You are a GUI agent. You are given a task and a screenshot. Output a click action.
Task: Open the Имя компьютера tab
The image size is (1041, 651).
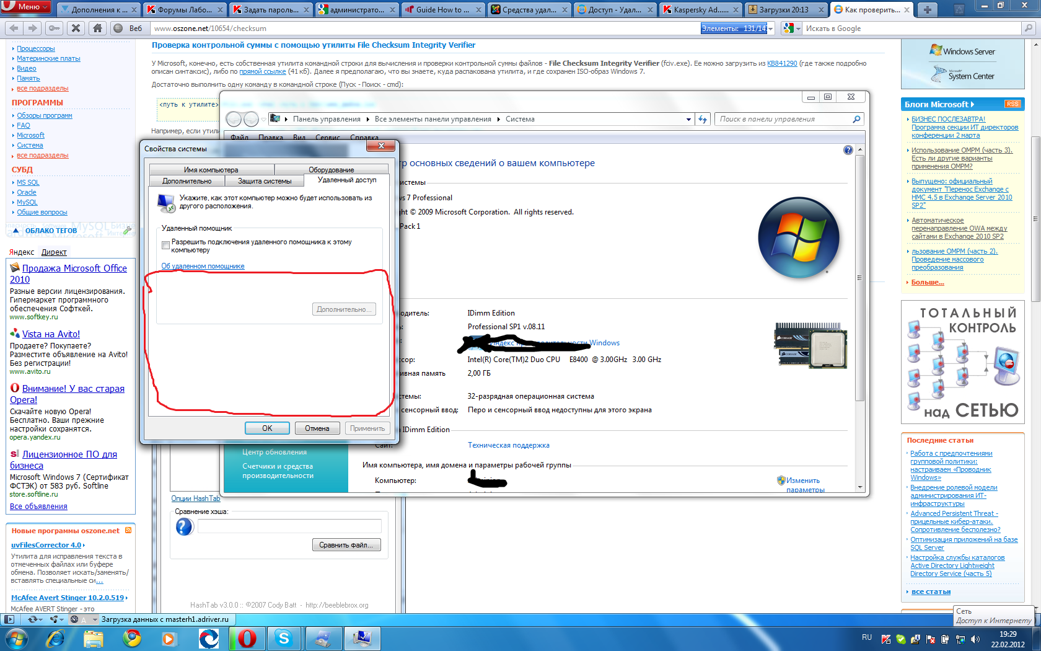pos(211,170)
